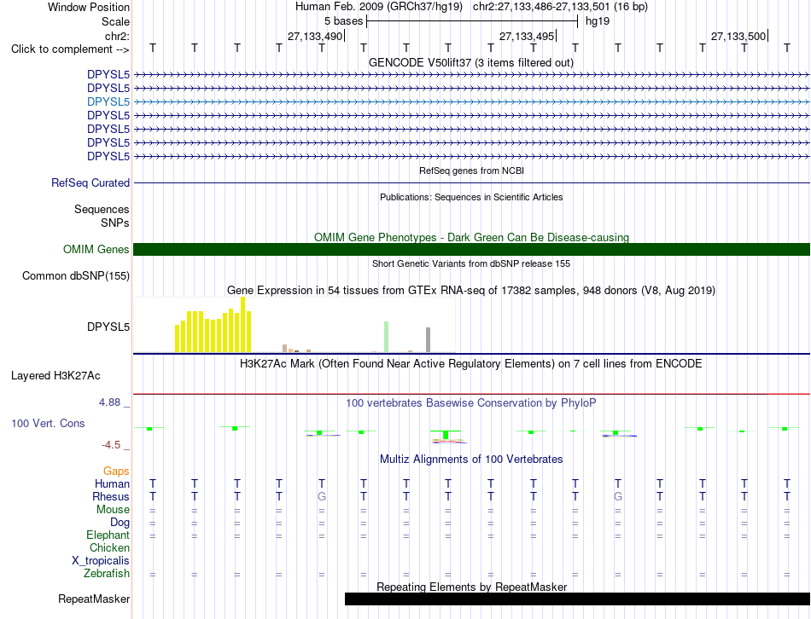Click the light green bar in the GTEx chart

387,338
